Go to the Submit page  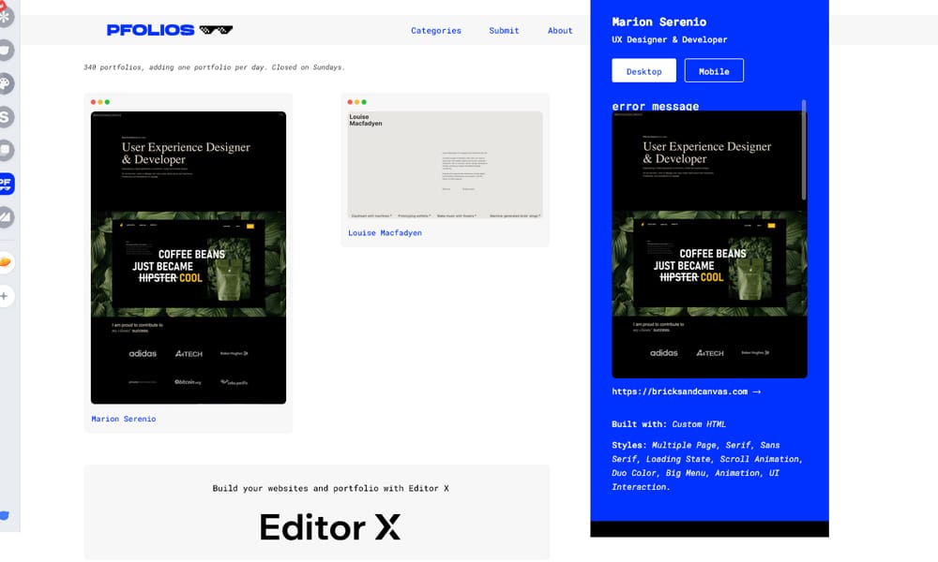pyautogui.click(x=504, y=31)
